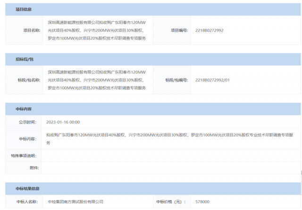Select the 标段/包编号 label
The width and height of the screenshot is (302, 210).
click(x=176, y=80)
